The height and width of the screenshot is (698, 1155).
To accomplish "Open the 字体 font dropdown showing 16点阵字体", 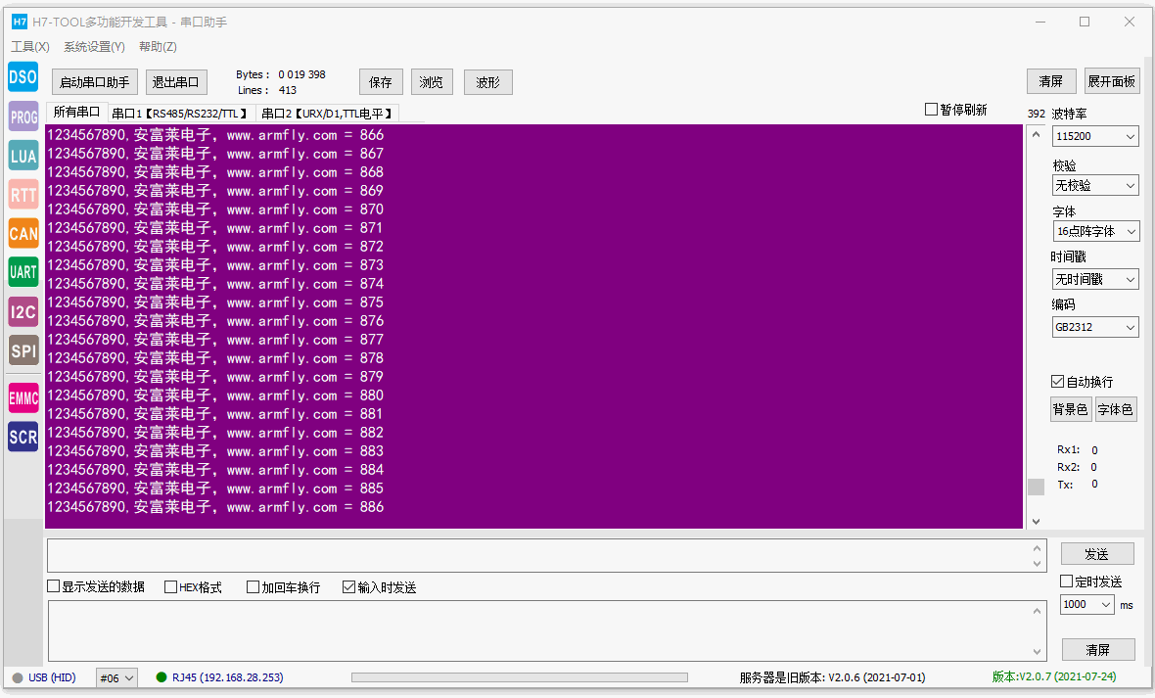I will 1094,231.
